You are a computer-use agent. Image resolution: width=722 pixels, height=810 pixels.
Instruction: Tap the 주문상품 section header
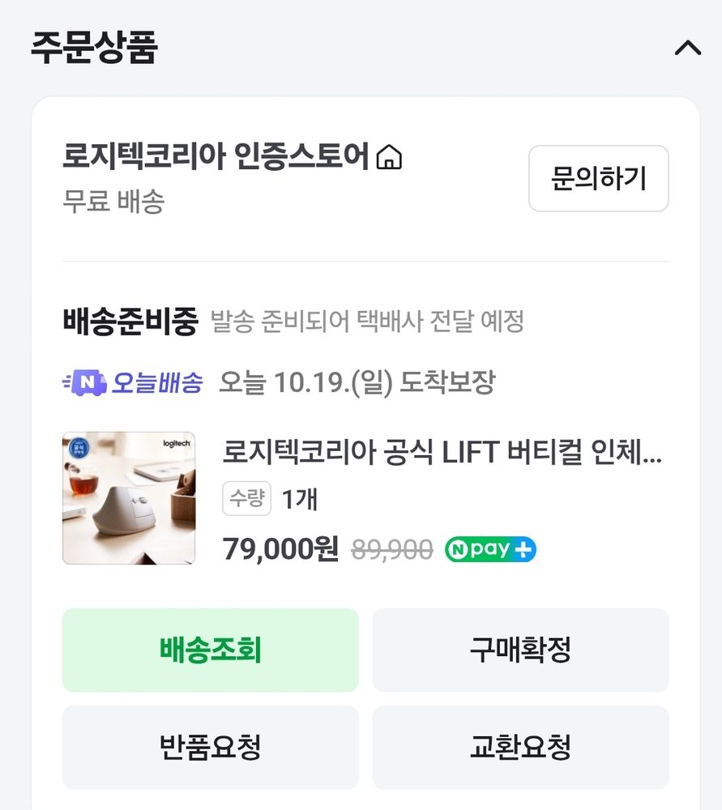click(94, 48)
